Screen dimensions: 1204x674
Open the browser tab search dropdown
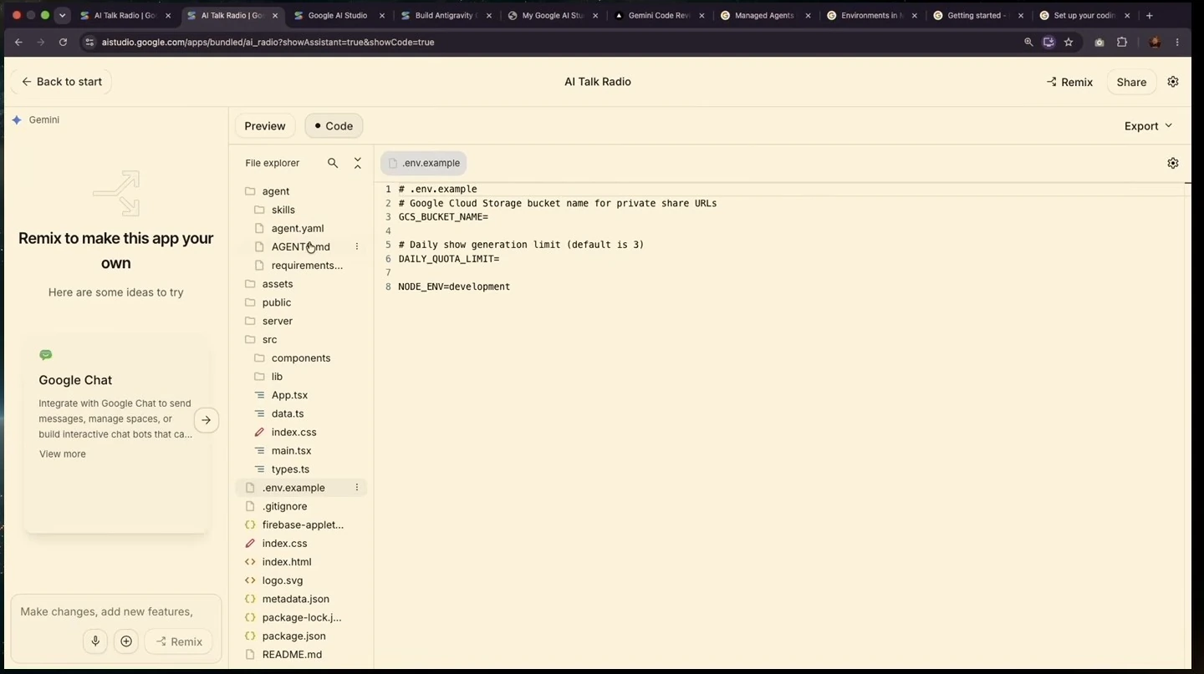point(62,15)
